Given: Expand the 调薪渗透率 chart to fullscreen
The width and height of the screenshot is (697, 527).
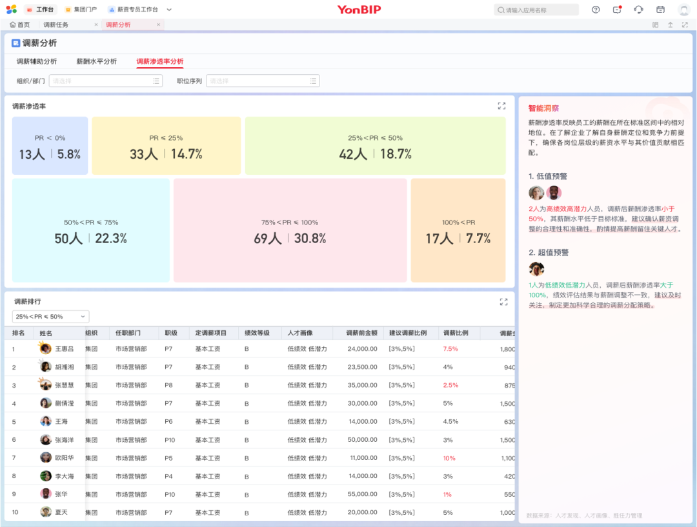Looking at the screenshot, I should pyautogui.click(x=501, y=106).
